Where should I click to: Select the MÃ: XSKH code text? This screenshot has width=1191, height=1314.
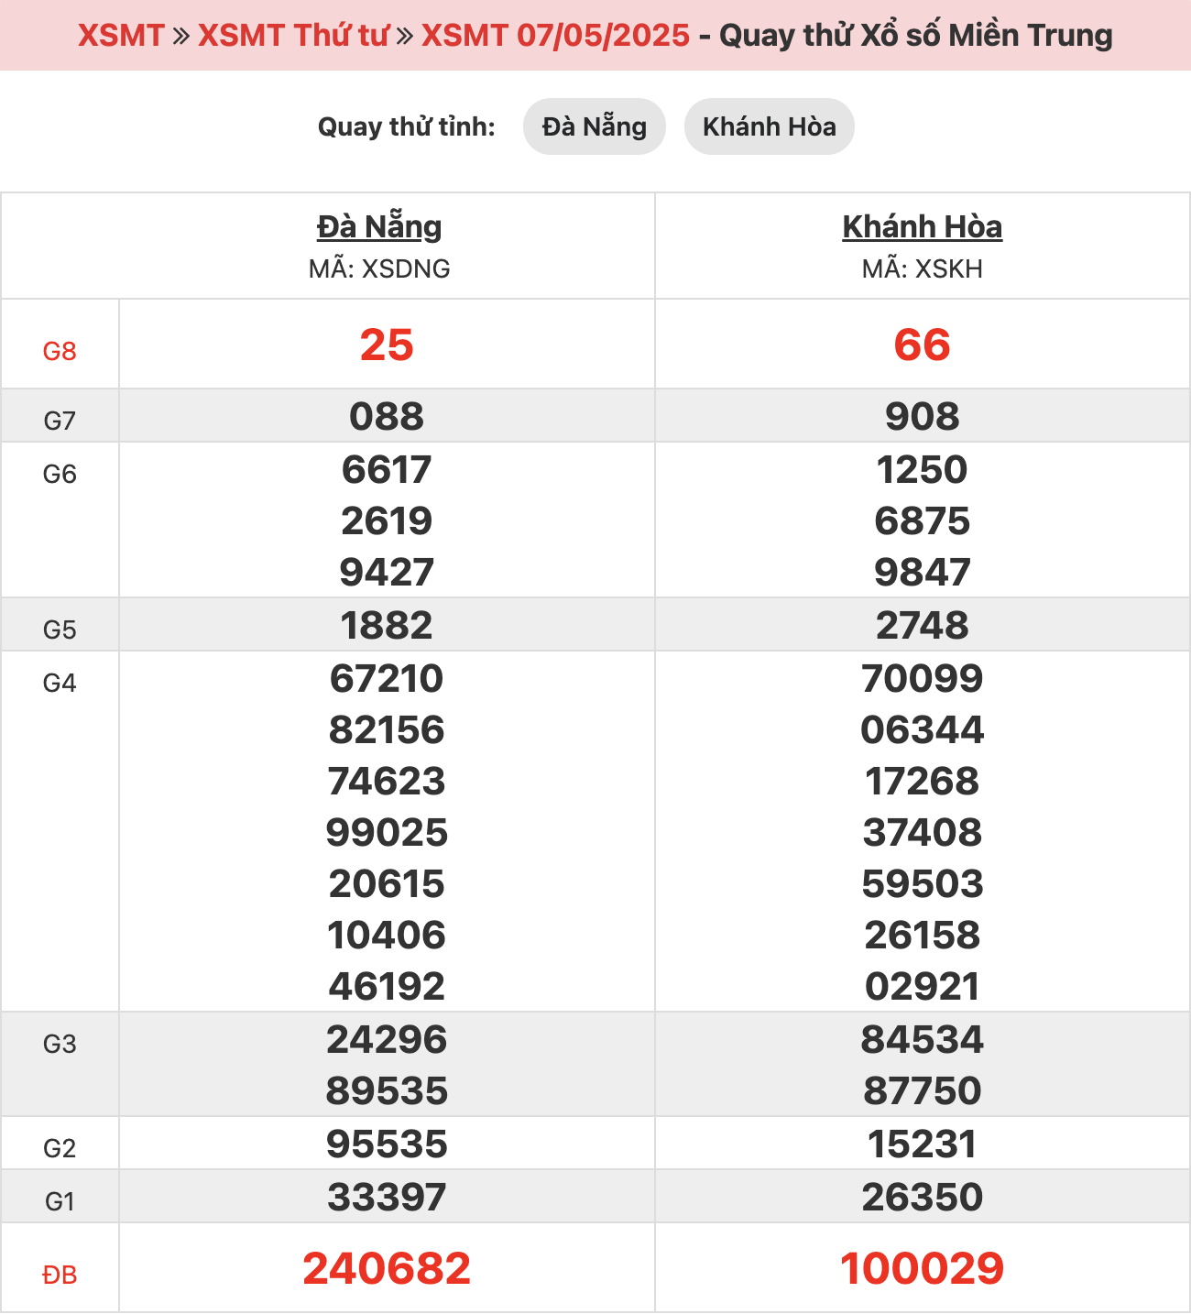[923, 268]
